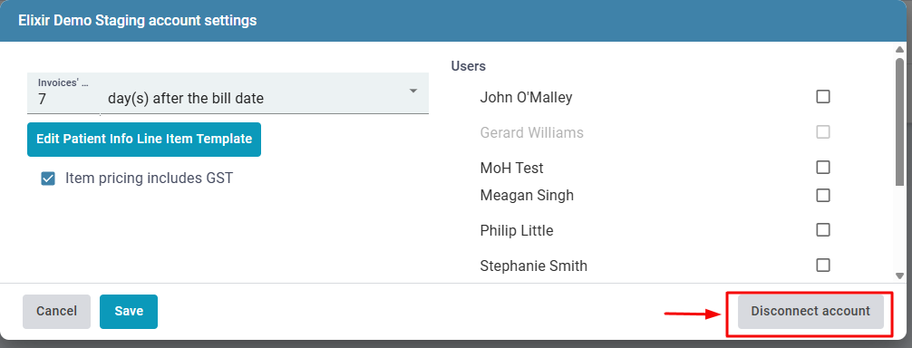Image resolution: width=912 pixels, height=348 pixels.
Task: Click the Save button
Action: (x=129, y=312)
